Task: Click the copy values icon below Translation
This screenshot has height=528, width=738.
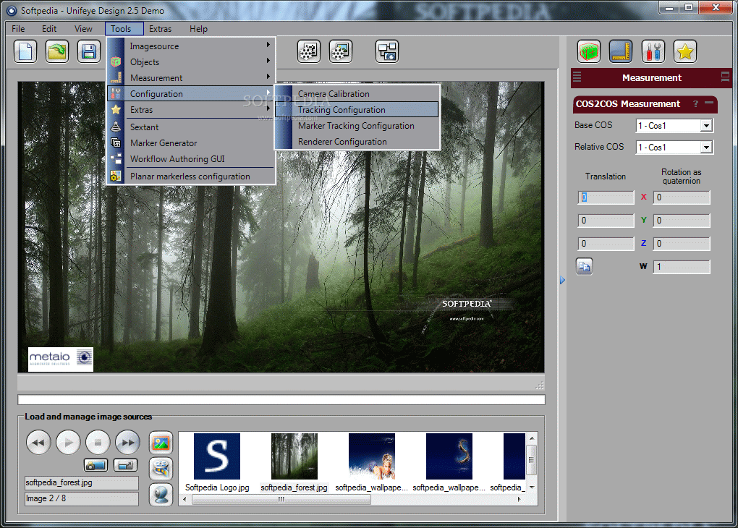Action: pos(584,266)
